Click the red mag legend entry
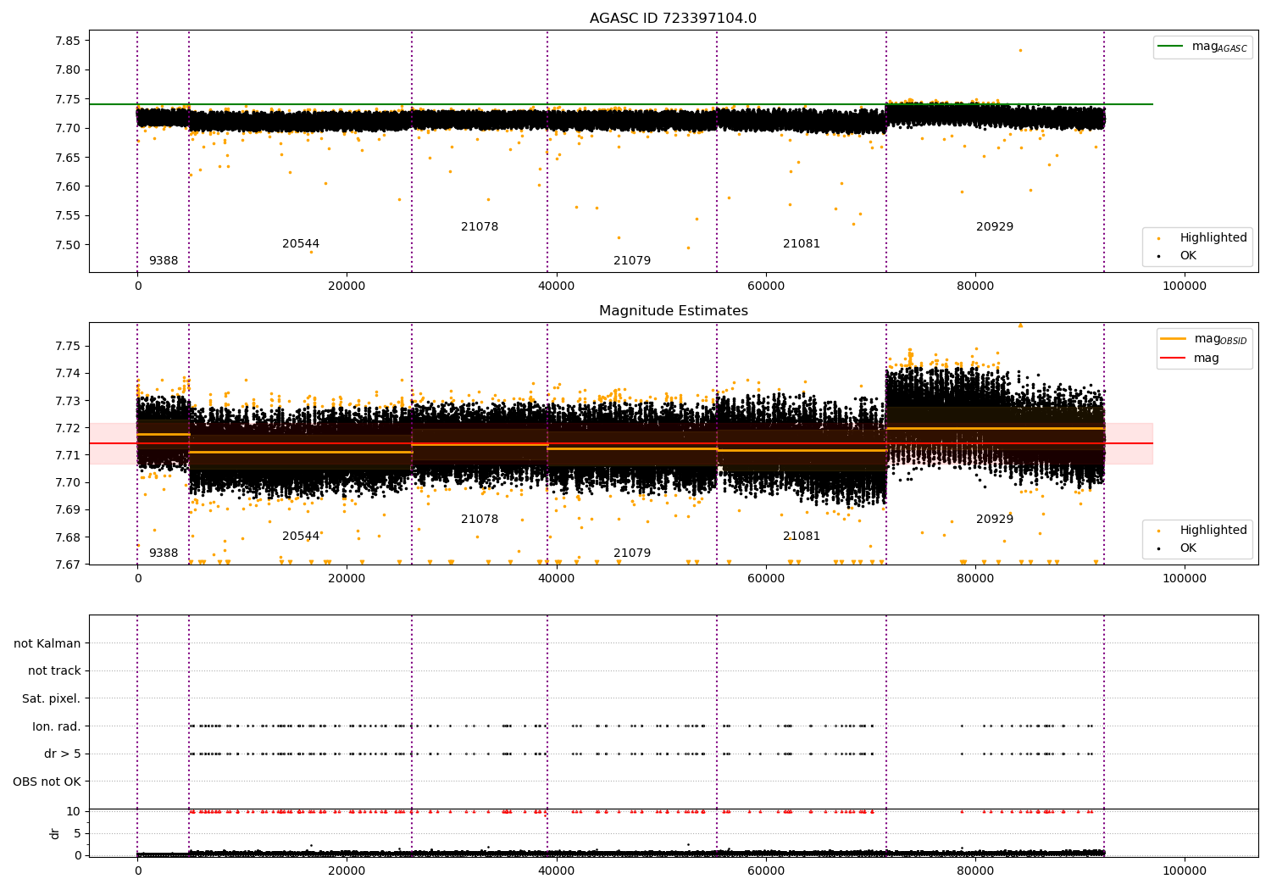Viewport: 1271px width, 890px height. click(x=1190, y=358)
